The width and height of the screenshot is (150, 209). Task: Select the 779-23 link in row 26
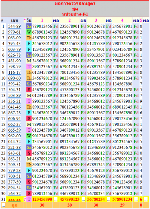[x=14, y=171]
